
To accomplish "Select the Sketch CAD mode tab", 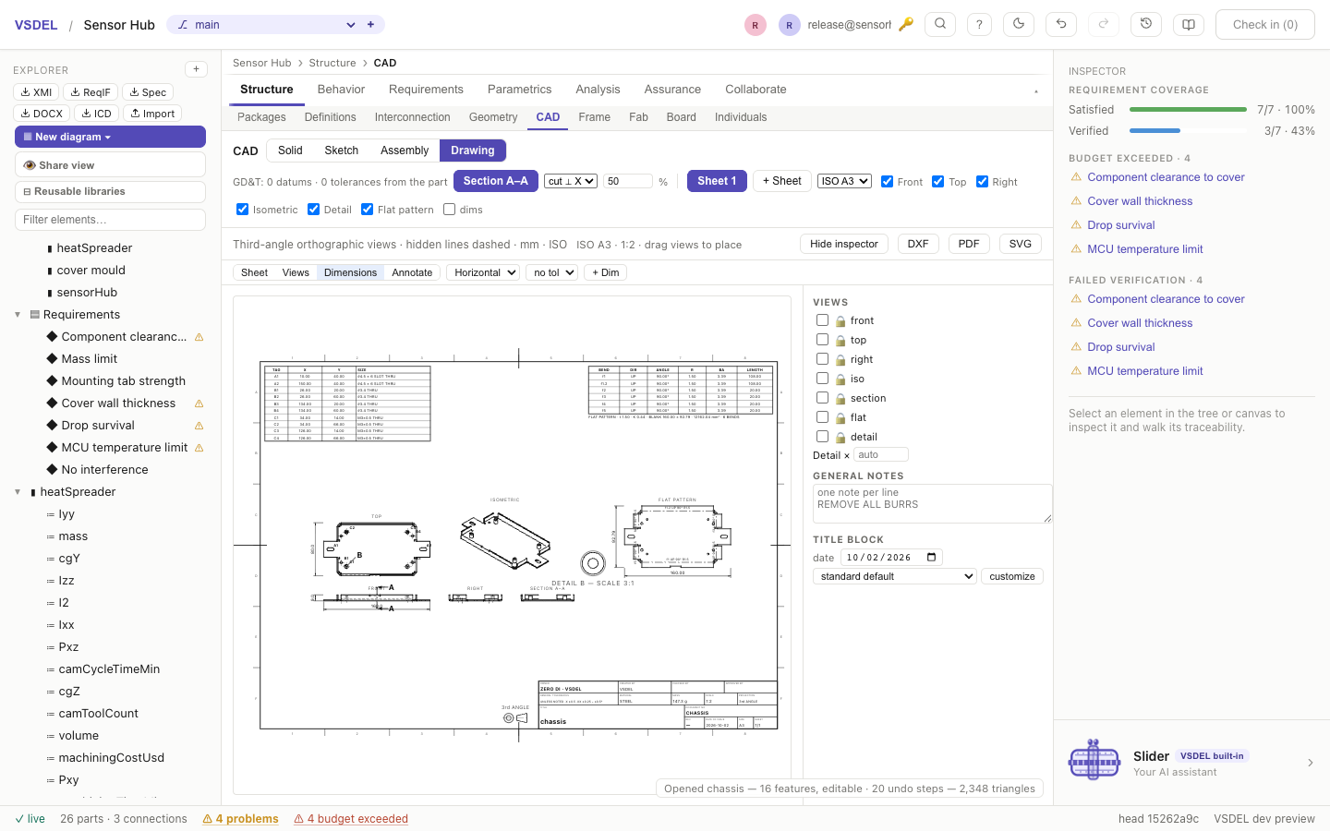I will [x=341, y=151].
